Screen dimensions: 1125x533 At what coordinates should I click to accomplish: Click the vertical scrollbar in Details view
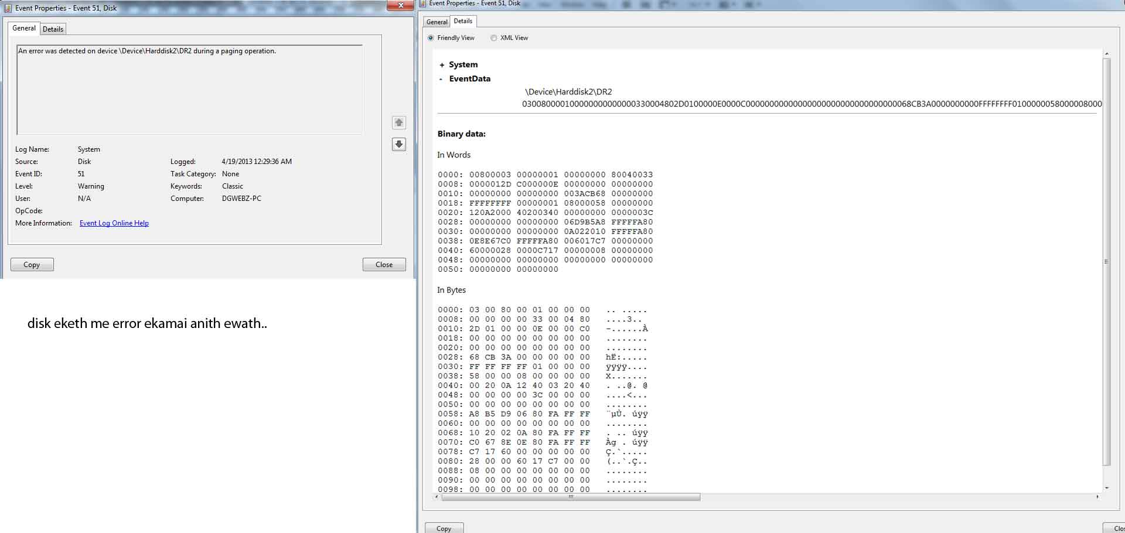[x=1107, y=262]
